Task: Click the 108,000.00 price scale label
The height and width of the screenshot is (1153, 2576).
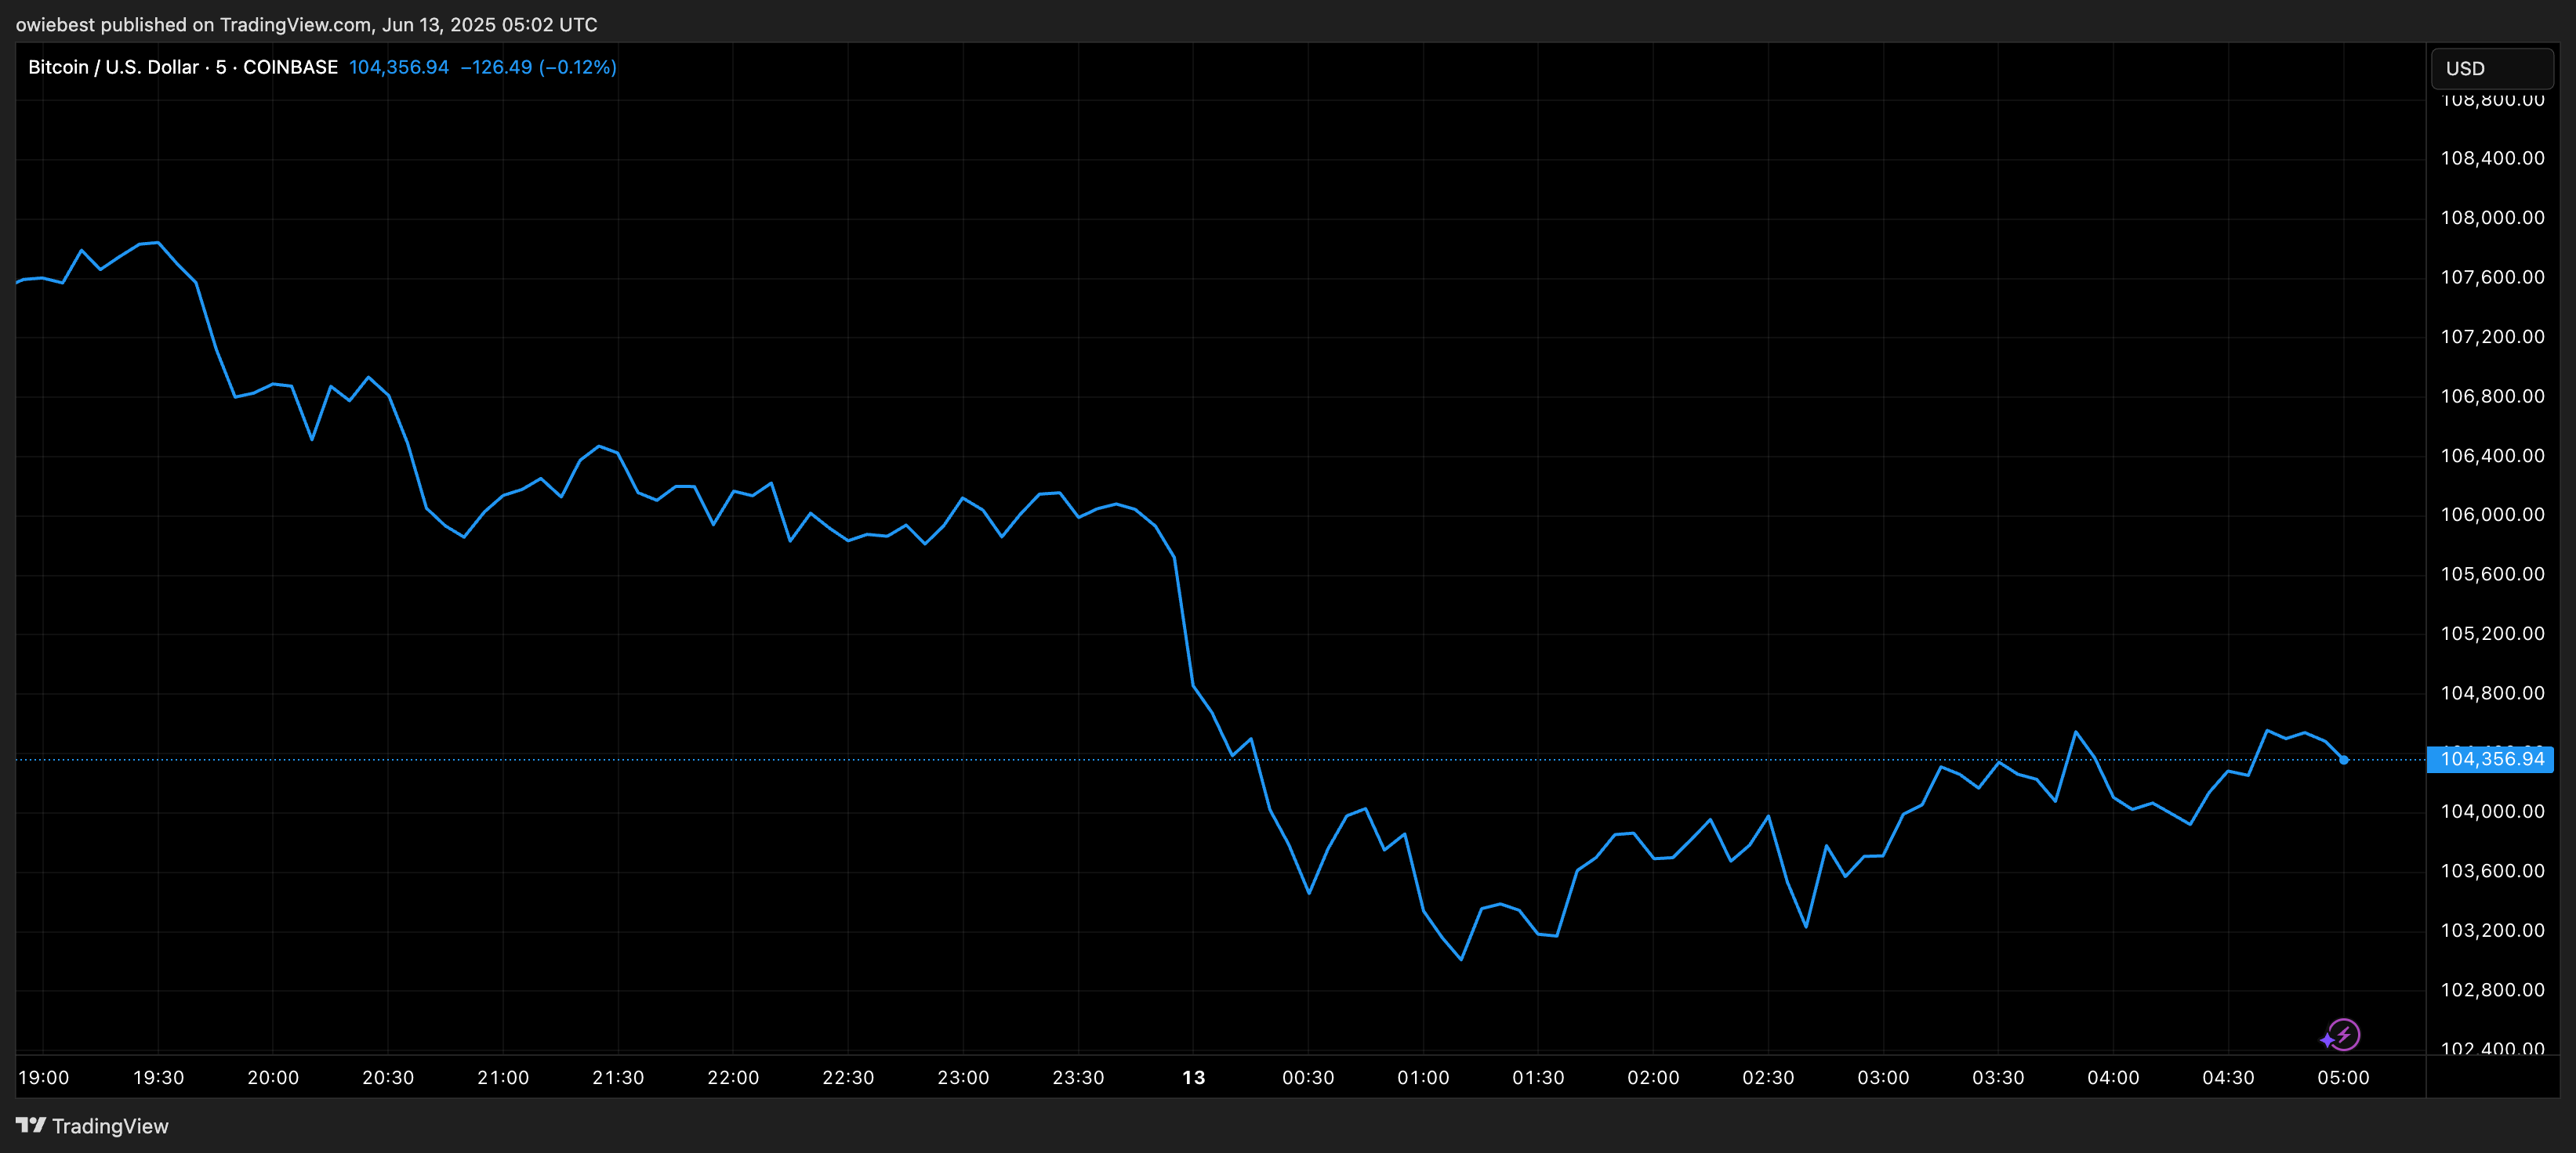Action: (2492, 218)
